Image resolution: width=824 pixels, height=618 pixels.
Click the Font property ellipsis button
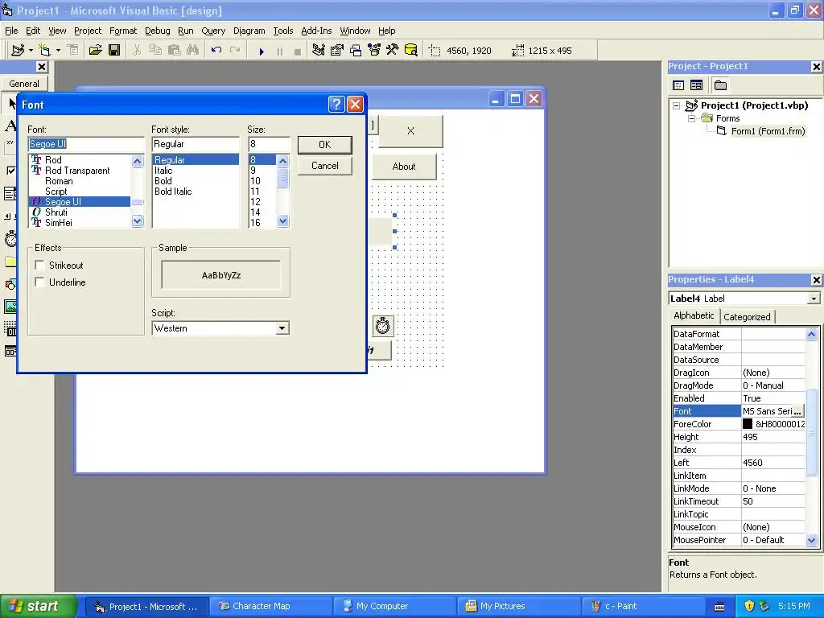[x=797, y=411]
